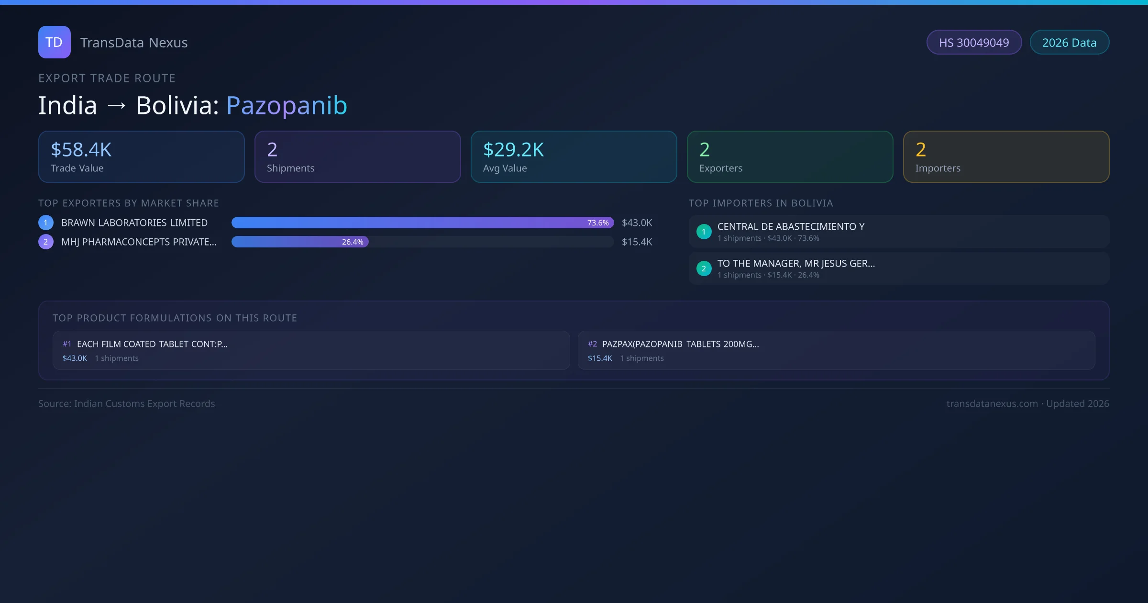Viewport: 1148px width, 603px height.
Task: Select the $29.2K Avg Value card
Action: (574, 157)
